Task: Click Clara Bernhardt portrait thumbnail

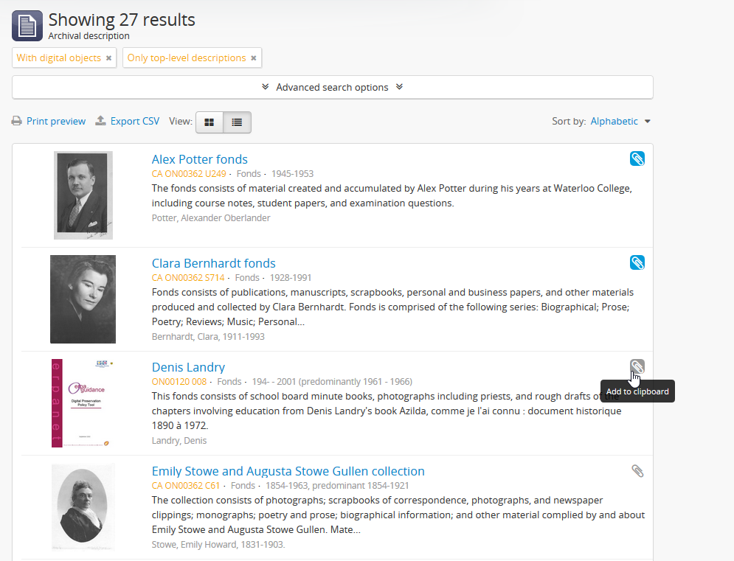Action: coord(83,299)
